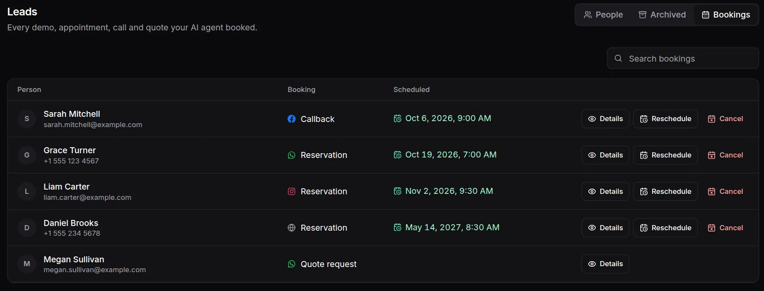Screen dimensions: 764x291
Task: Click globe icon in Daniel Brooks' row
Action: [x=291, y=228]
